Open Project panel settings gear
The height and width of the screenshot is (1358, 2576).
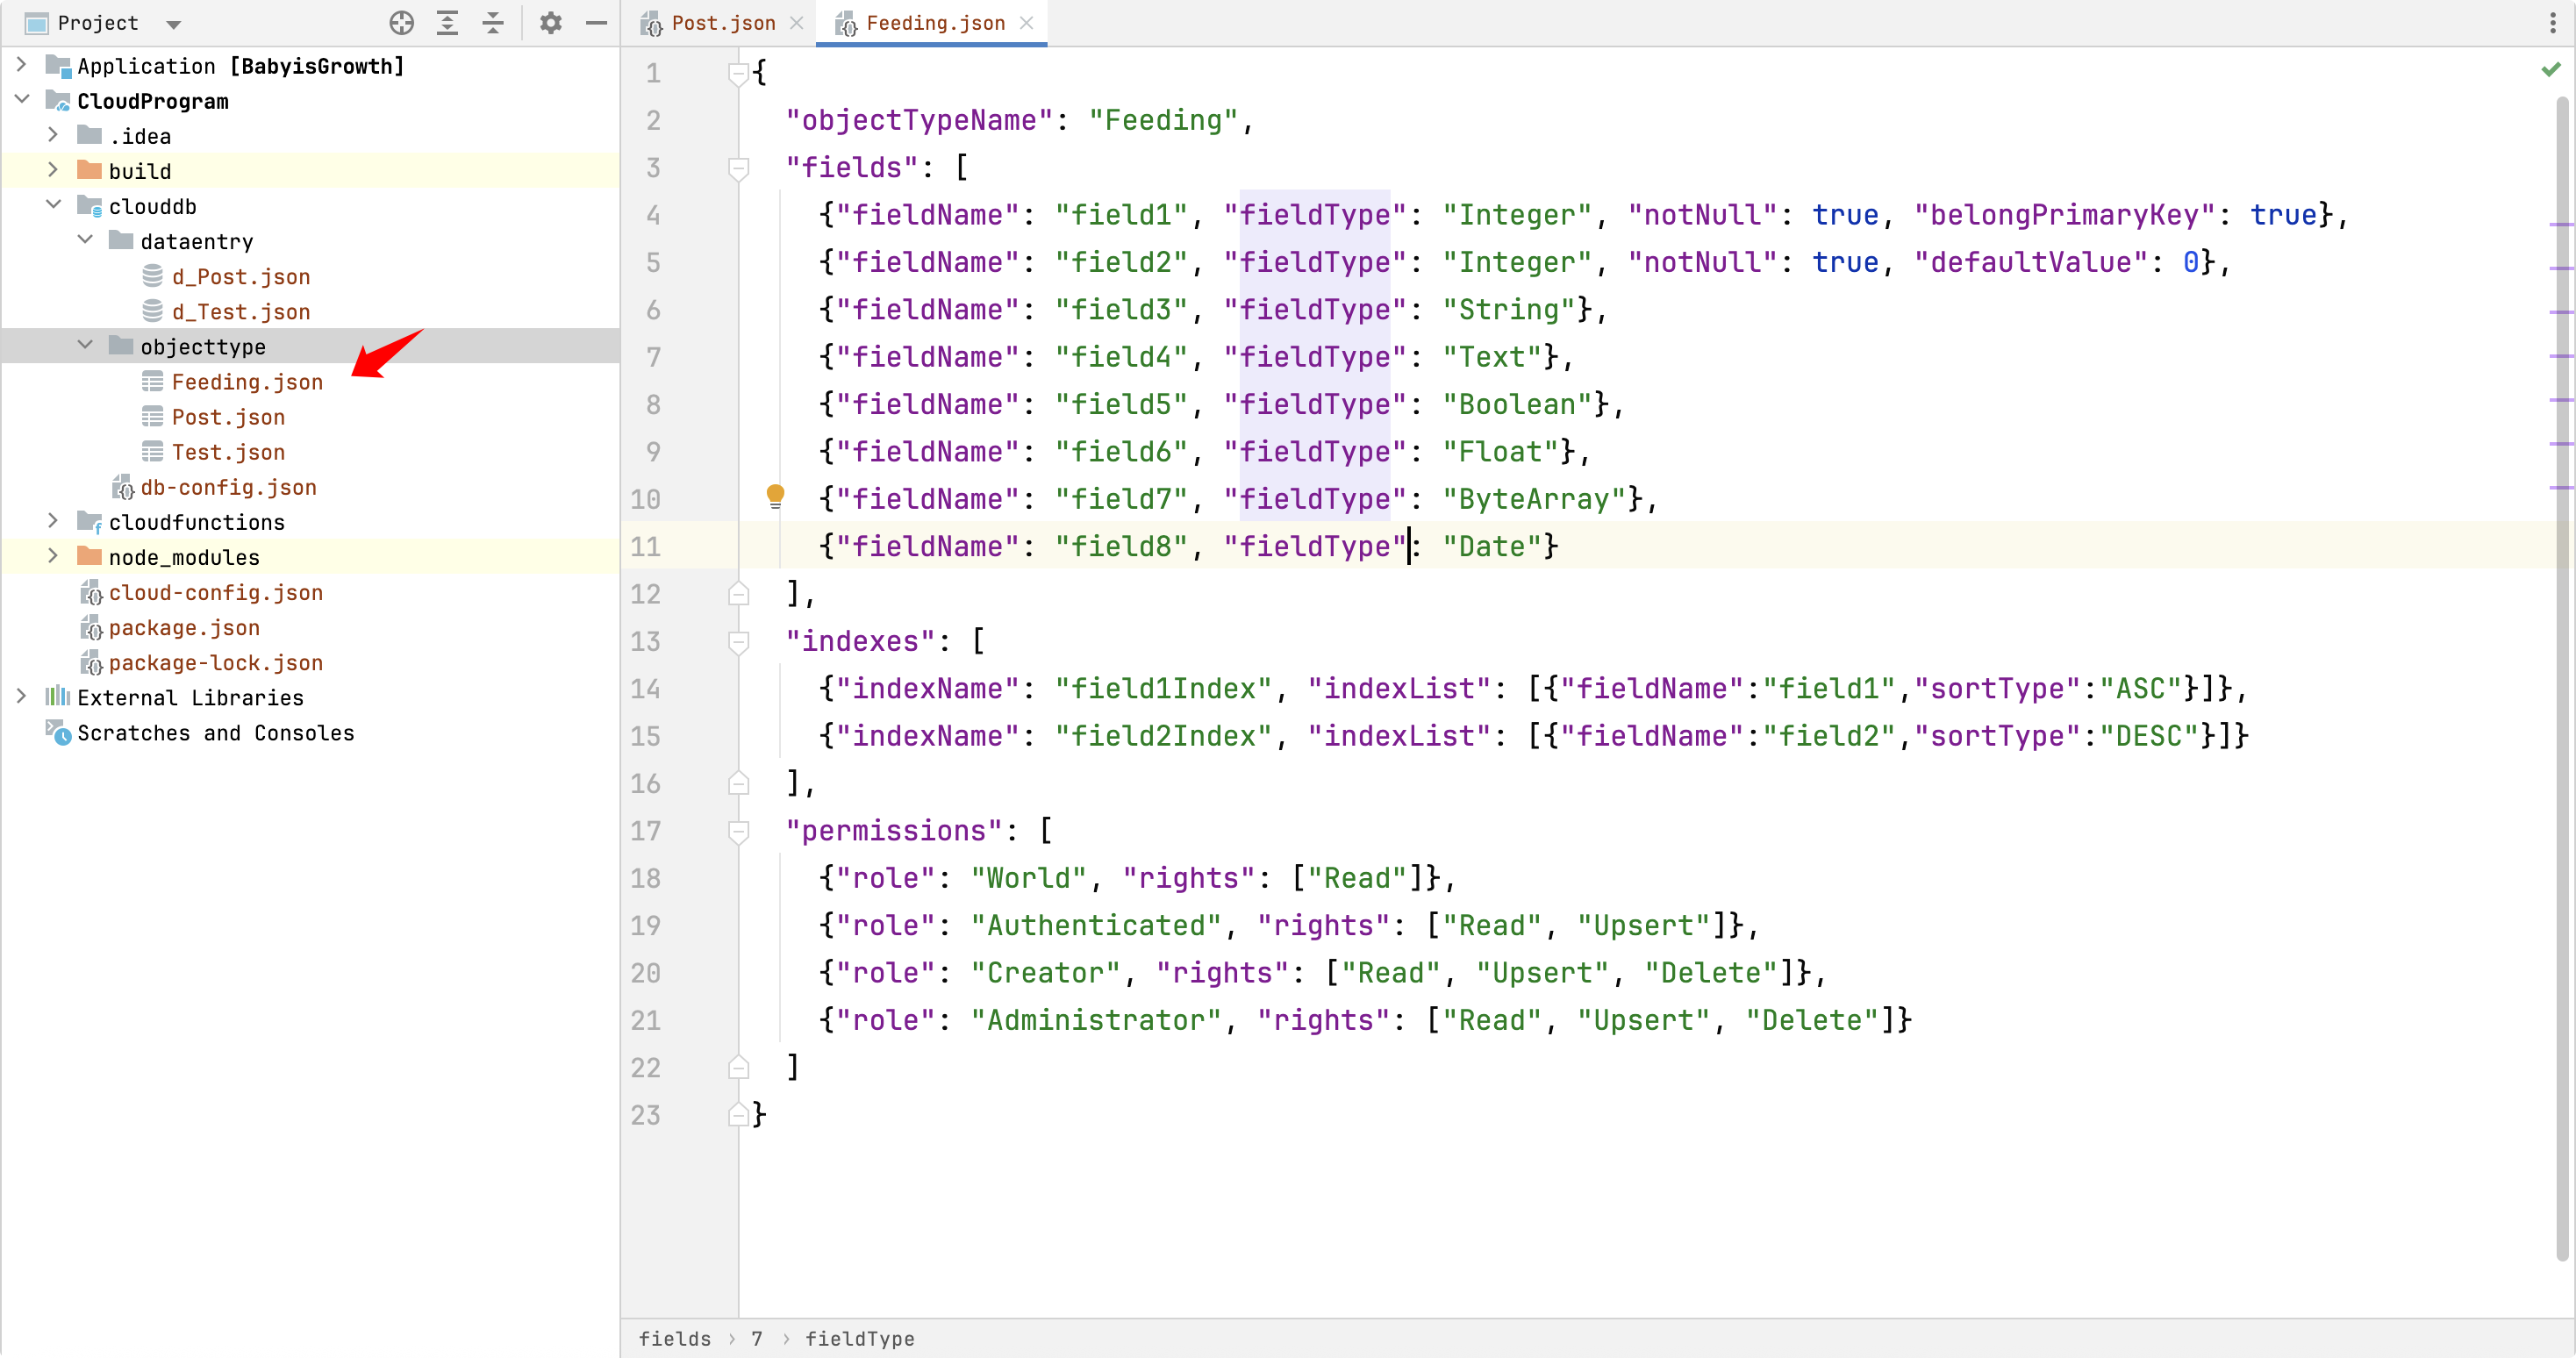(551, 23)
